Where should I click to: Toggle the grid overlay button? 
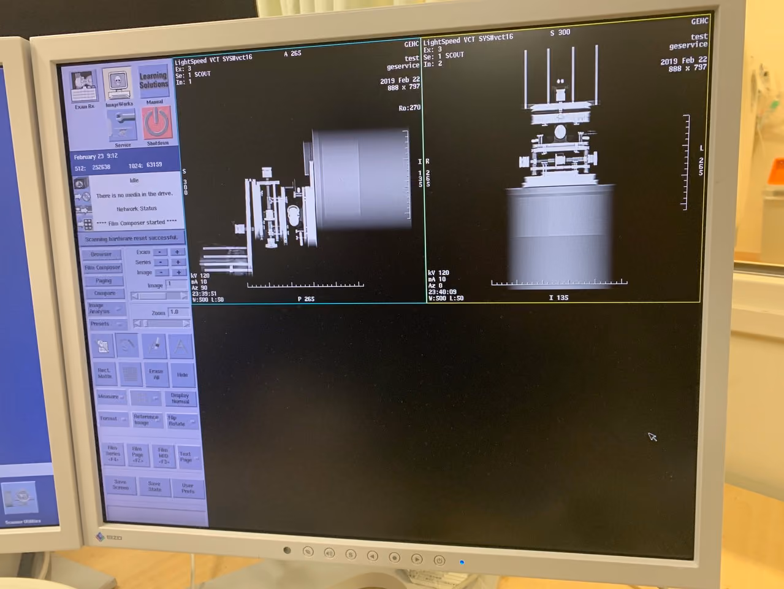(x=130, y=374)
